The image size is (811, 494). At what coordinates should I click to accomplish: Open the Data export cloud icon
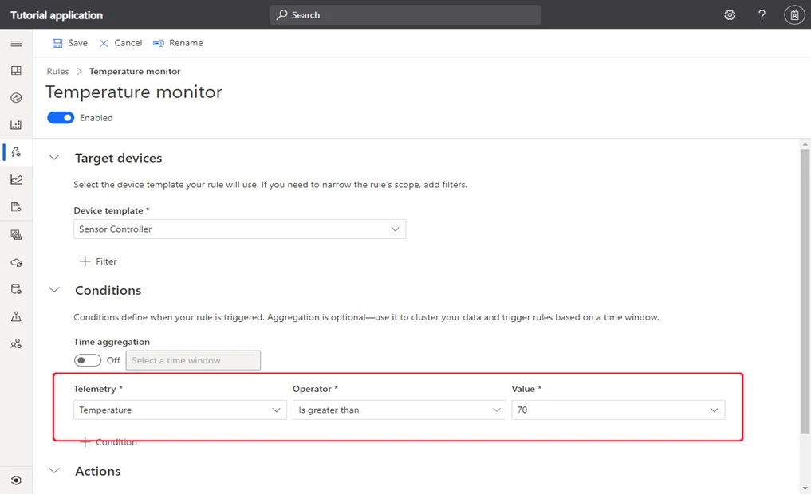[16, 262]
